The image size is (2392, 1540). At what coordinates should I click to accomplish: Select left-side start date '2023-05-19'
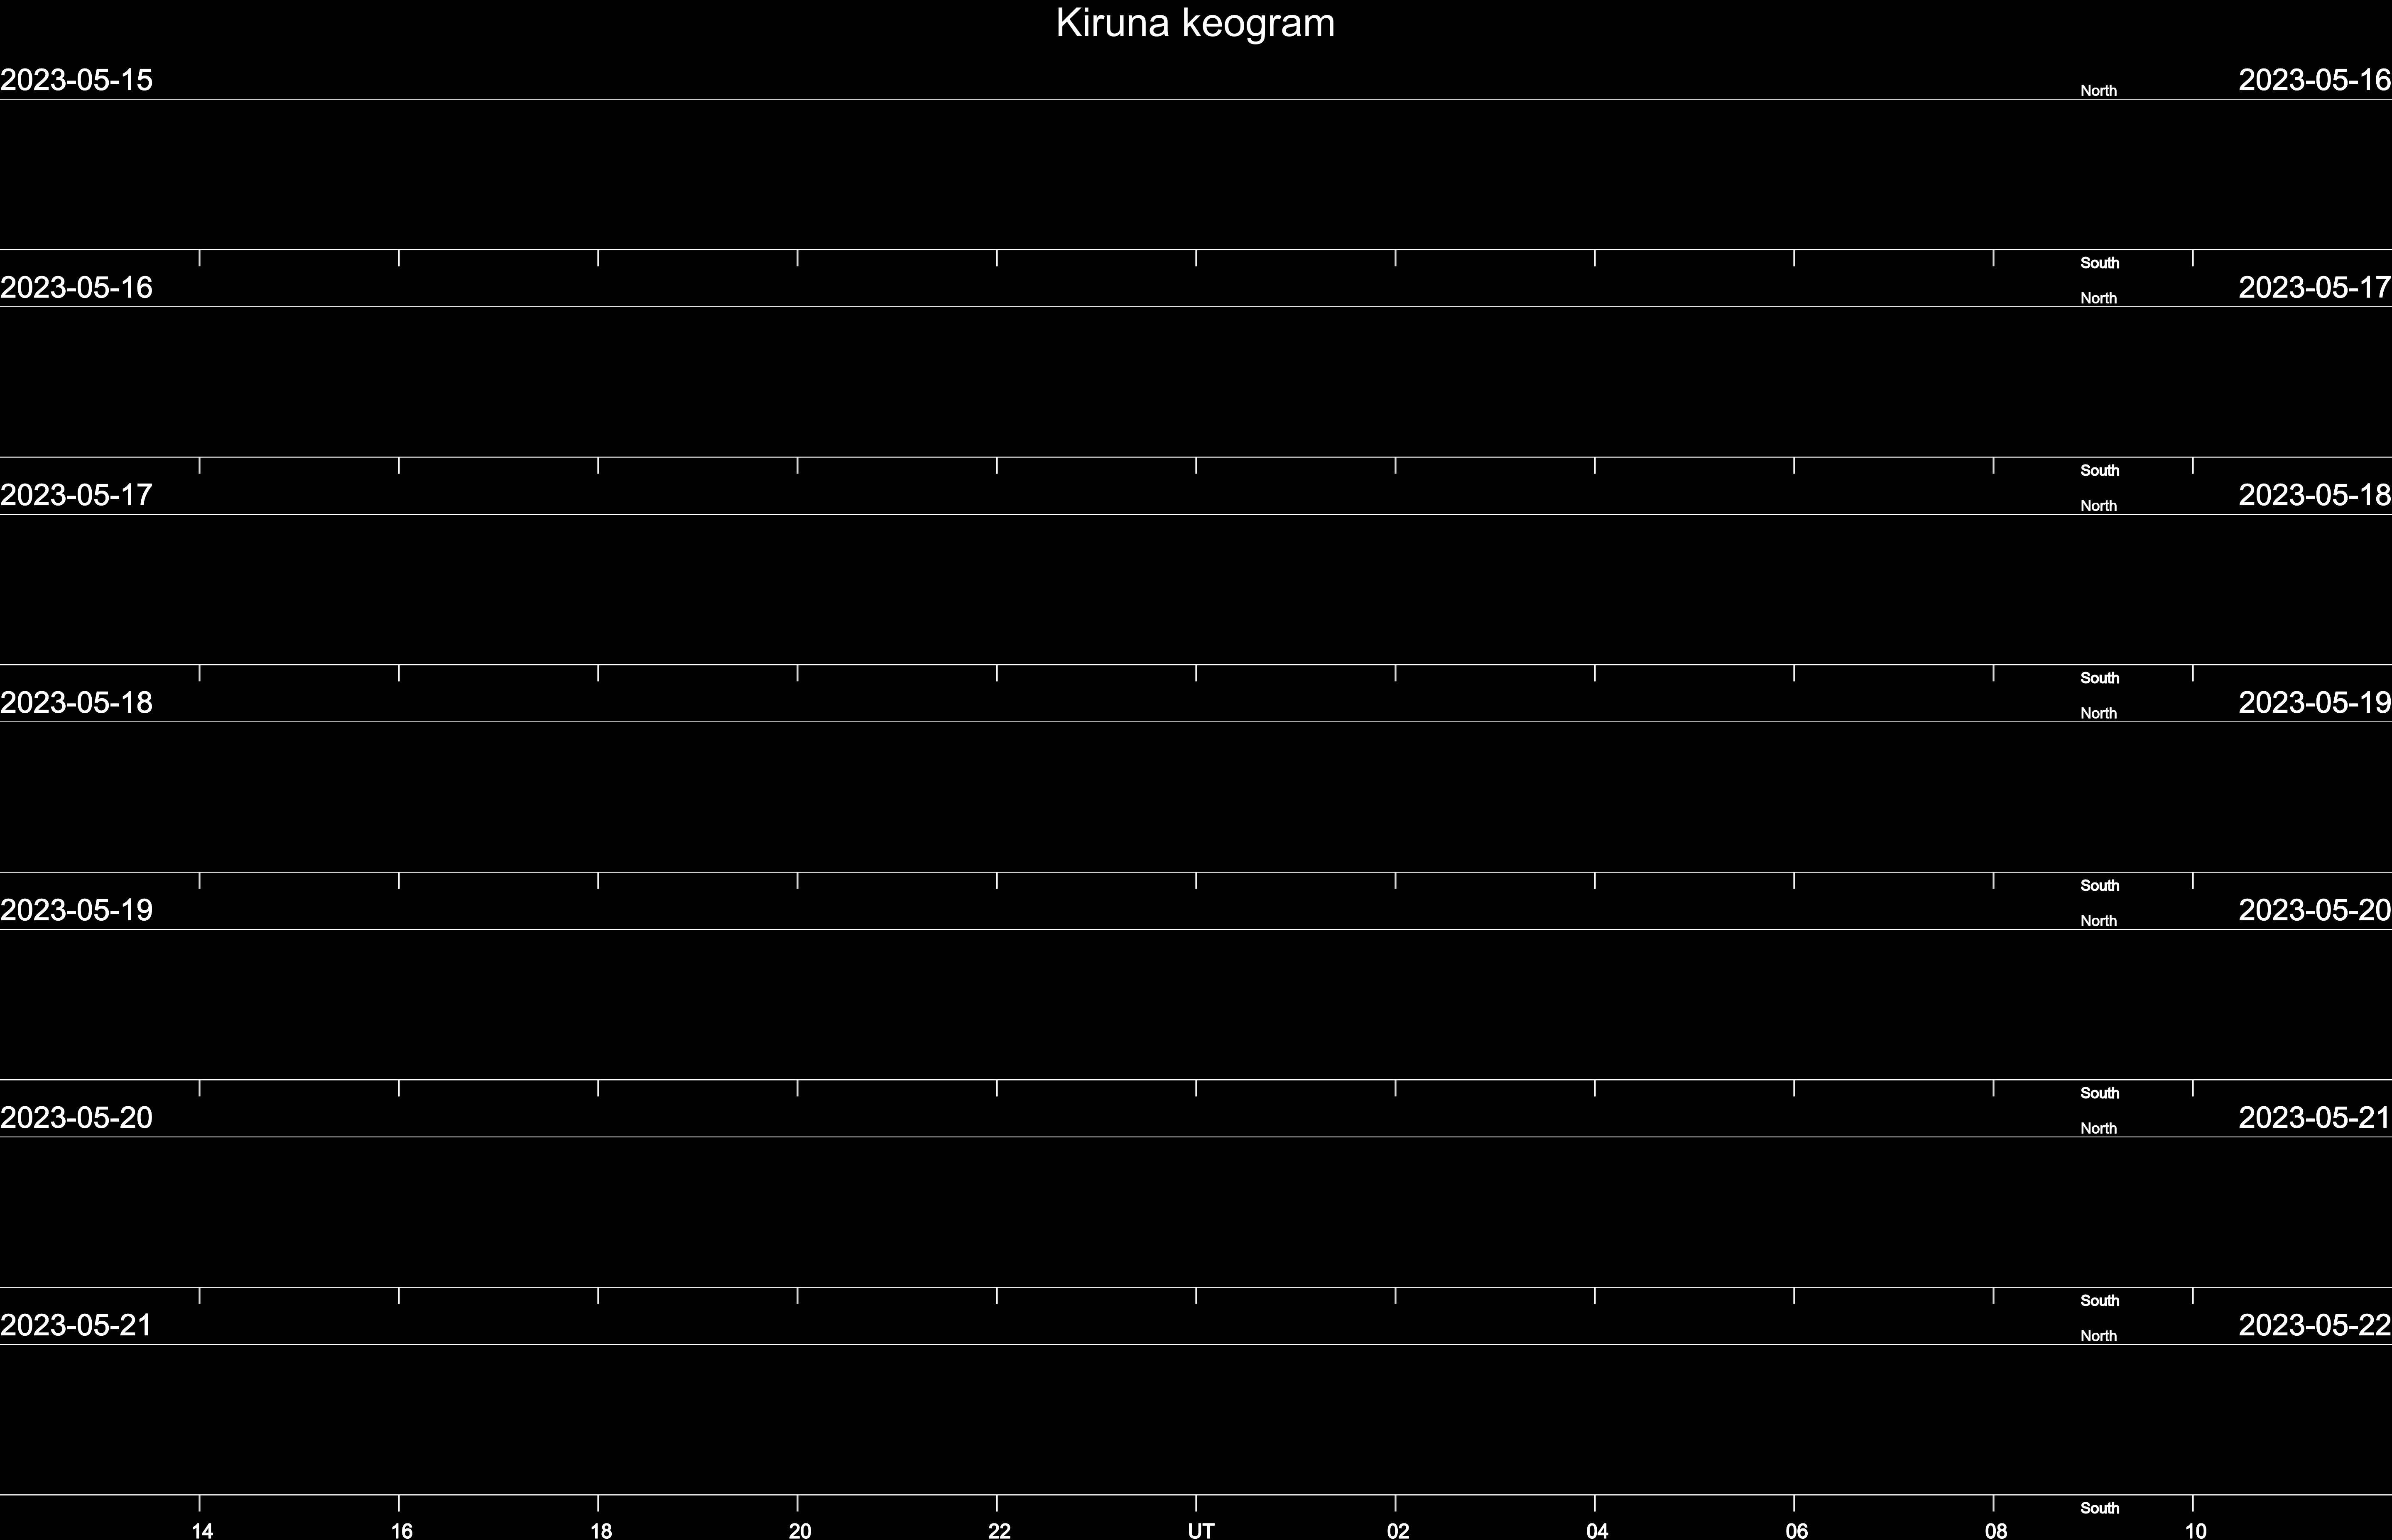[x=76, y=910]
